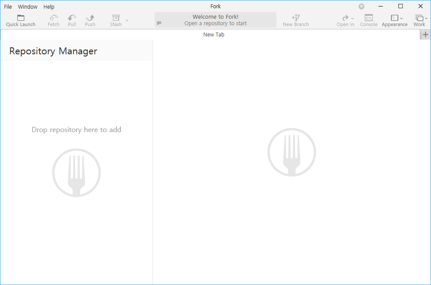Click the Stash box icon
The image size is (431, 285).
click(116, 18)
